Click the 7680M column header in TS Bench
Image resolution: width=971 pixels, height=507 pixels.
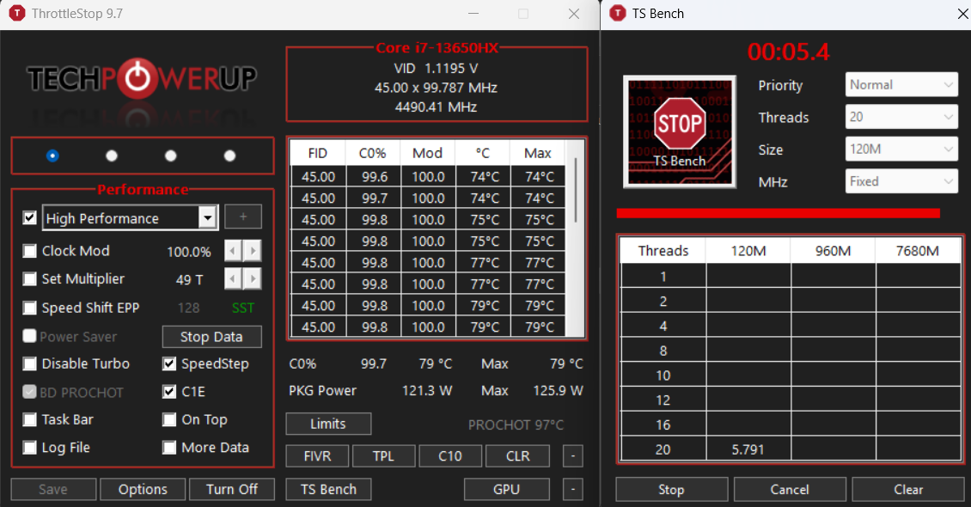(x=918, y=251)
